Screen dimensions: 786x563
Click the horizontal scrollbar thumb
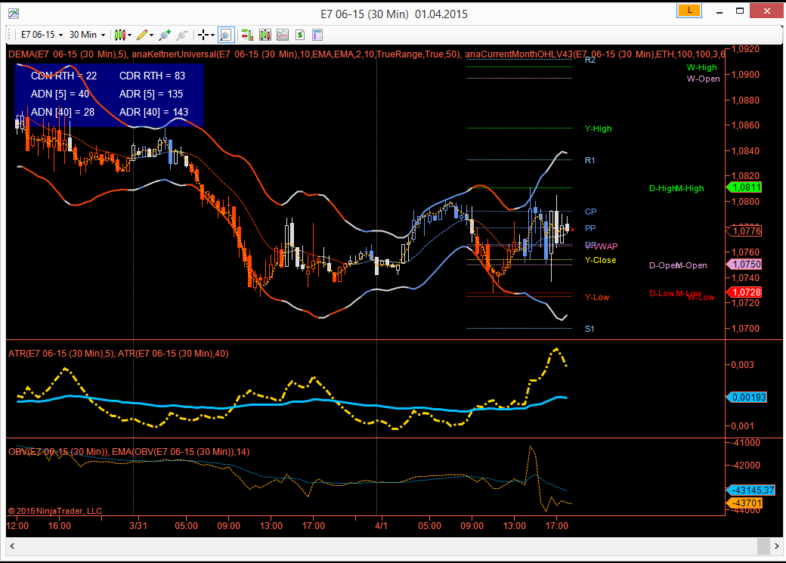point(763,546)
